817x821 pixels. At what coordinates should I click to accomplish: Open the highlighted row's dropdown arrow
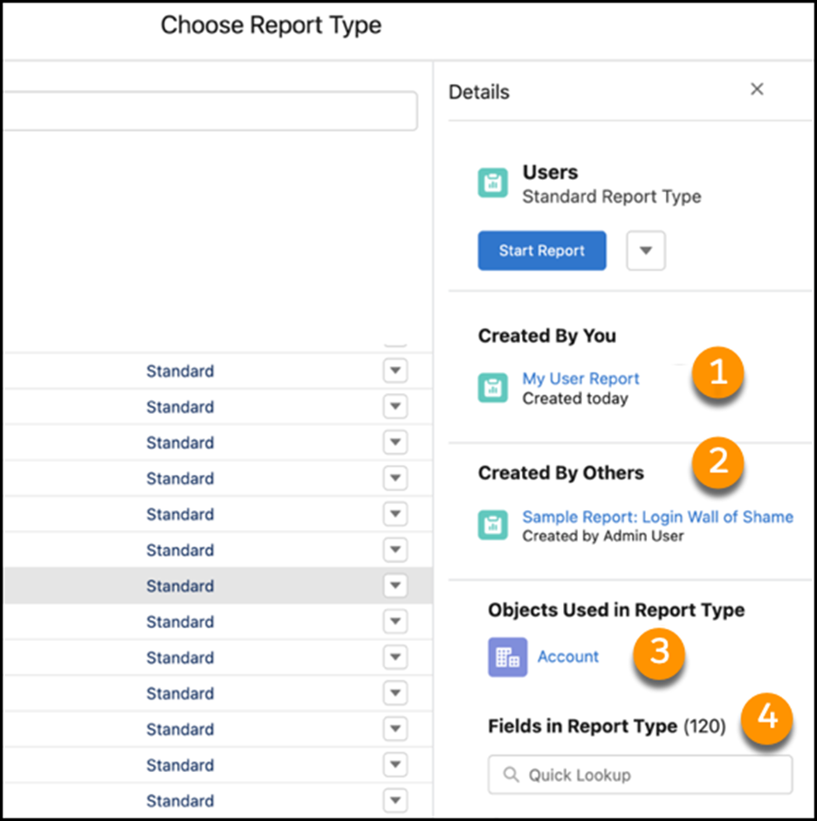(x=395, y=585)
